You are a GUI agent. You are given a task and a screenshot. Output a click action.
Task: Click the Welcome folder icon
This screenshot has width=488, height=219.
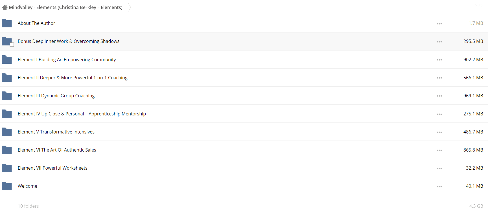click(7, 186)
